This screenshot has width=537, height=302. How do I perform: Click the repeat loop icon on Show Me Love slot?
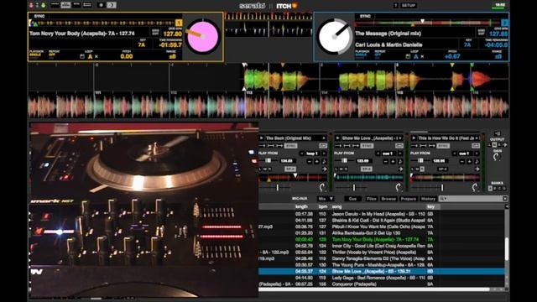click(x=399, y=146)
